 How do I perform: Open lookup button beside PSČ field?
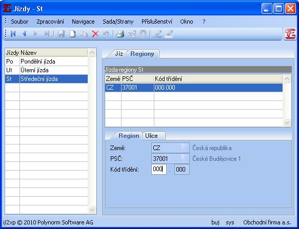tap(185, 158)
